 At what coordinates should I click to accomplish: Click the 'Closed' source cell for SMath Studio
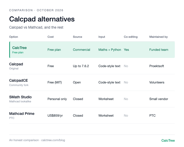pos(78,99)
